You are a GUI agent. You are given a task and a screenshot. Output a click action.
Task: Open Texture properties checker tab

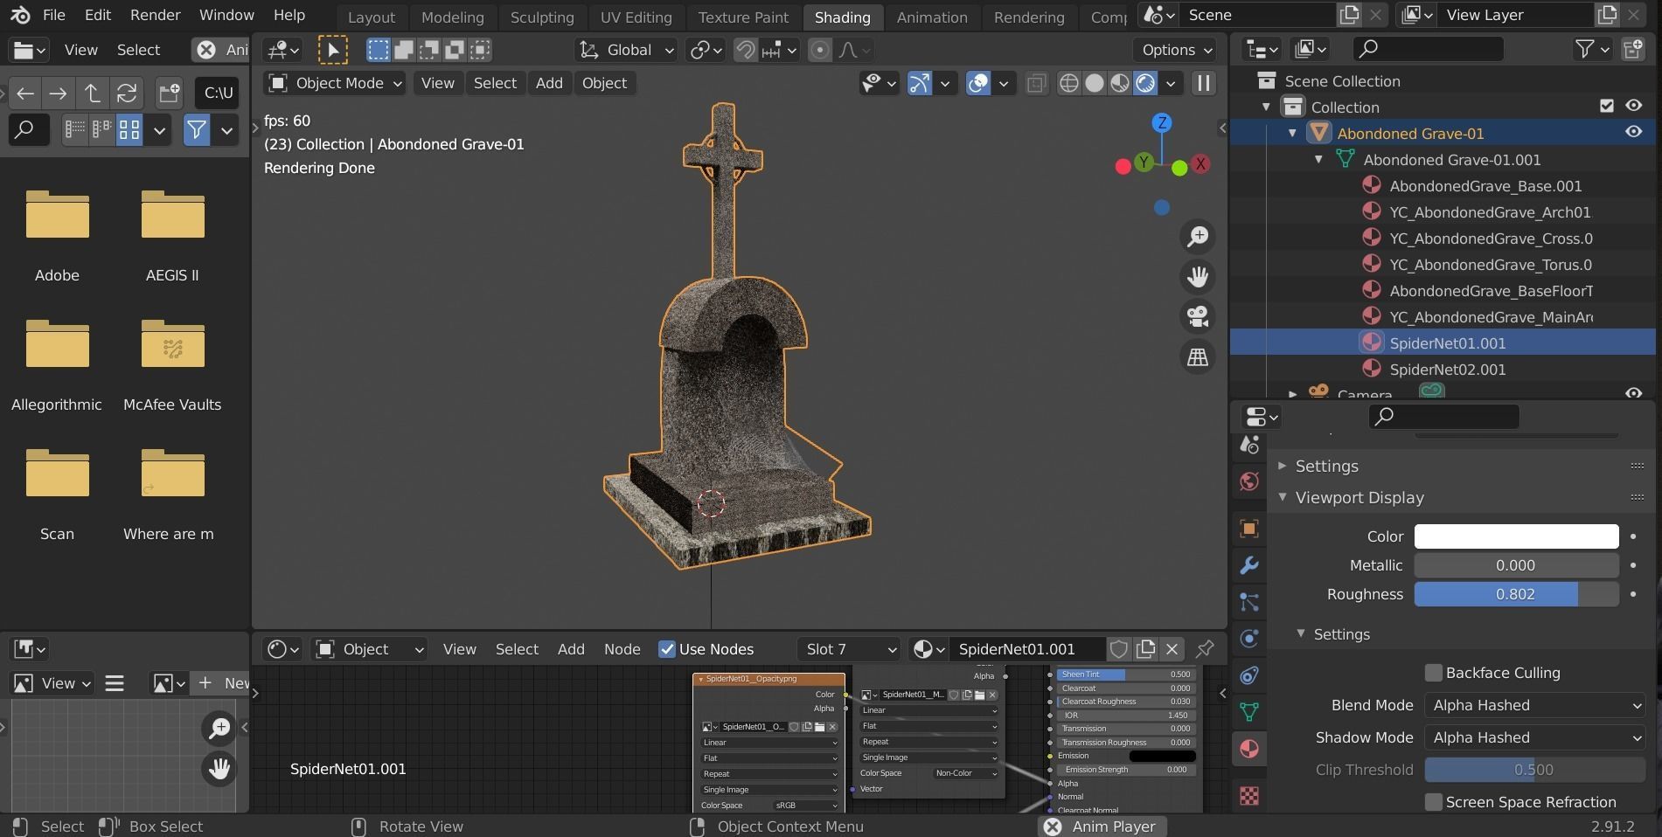(1249, 795)
